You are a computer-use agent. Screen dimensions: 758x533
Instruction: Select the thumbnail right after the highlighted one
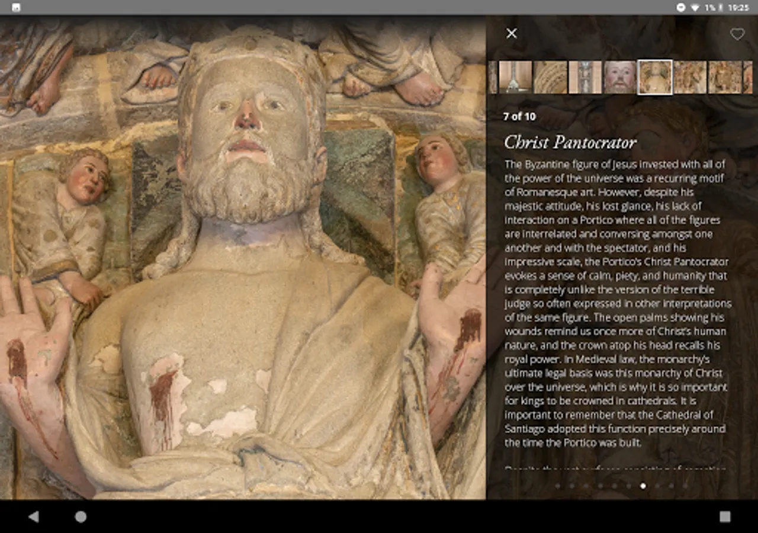(x=690, y=77)
